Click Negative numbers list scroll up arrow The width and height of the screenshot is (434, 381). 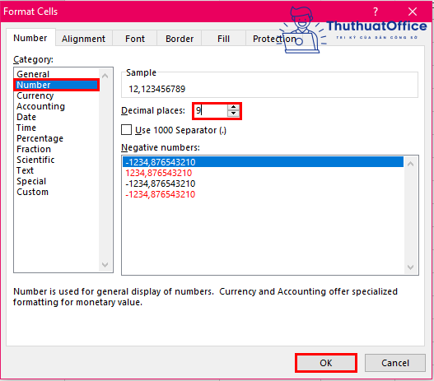(411, 164)
